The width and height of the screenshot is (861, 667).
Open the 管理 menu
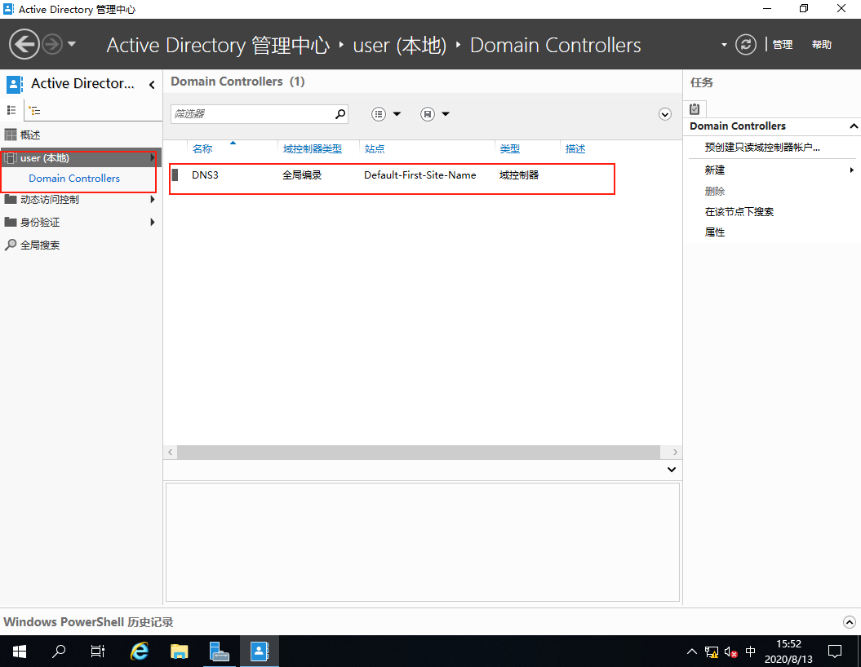(783, 44)
